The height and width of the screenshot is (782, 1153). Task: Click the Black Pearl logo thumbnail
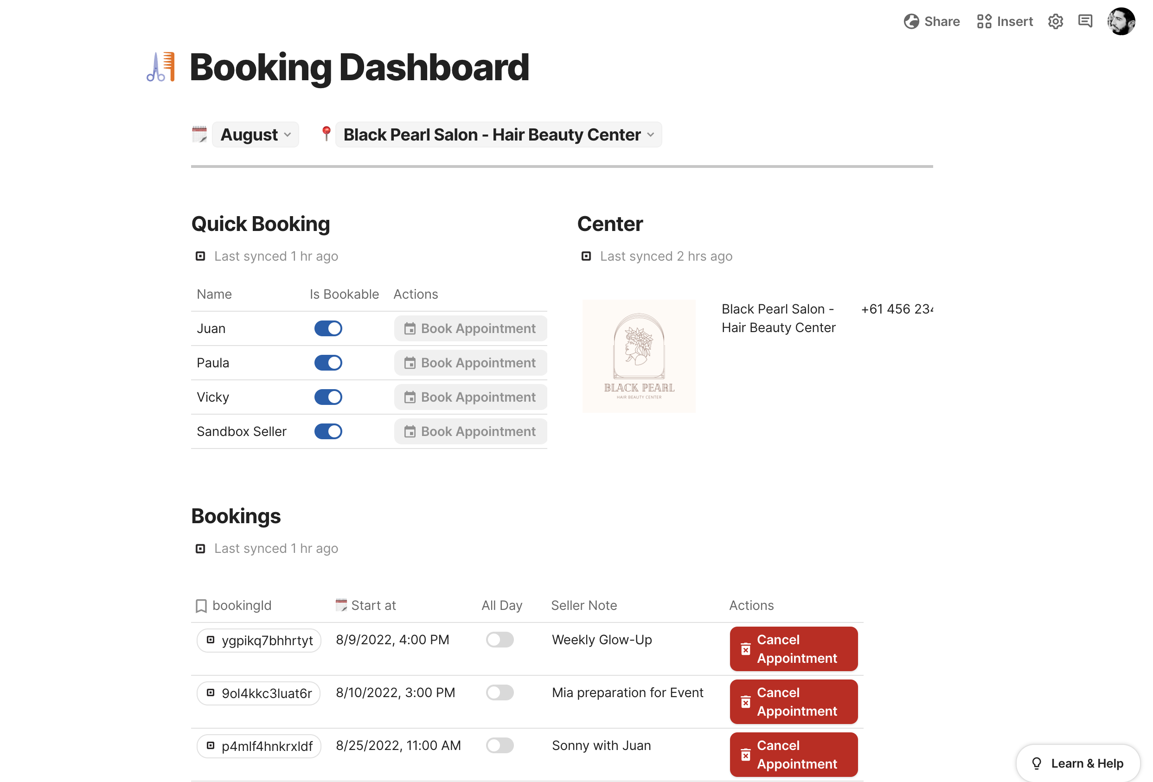[x=639, y=356]
